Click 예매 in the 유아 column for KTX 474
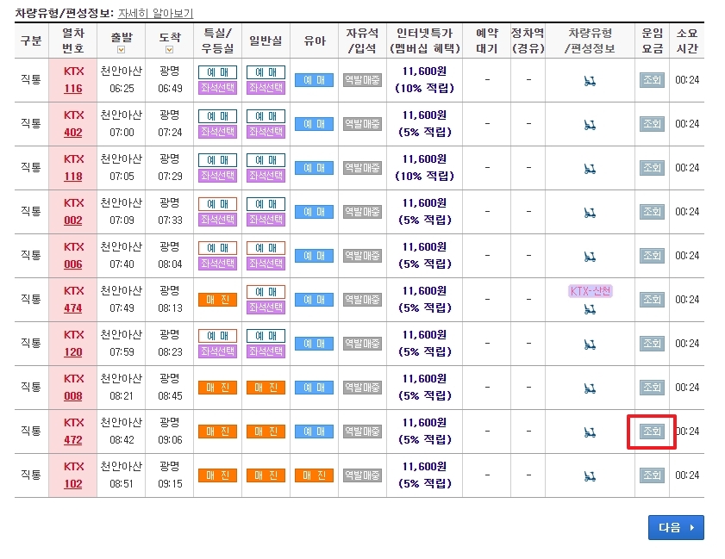This screenshot has width=725, height=559. (314, 299)
